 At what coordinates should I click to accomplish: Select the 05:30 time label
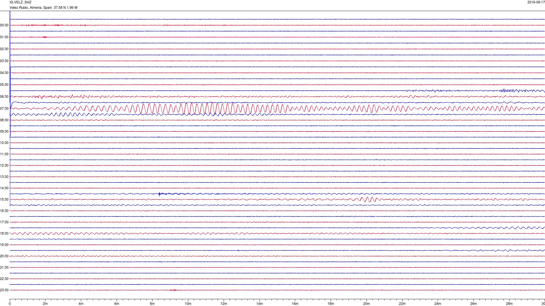click(x=4, y=85)
